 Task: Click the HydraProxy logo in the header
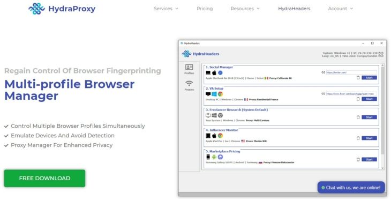[x=62, y=9]
